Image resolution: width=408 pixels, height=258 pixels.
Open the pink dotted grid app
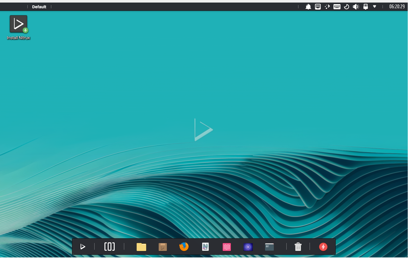pyautogui.click(x=227, y=247)
